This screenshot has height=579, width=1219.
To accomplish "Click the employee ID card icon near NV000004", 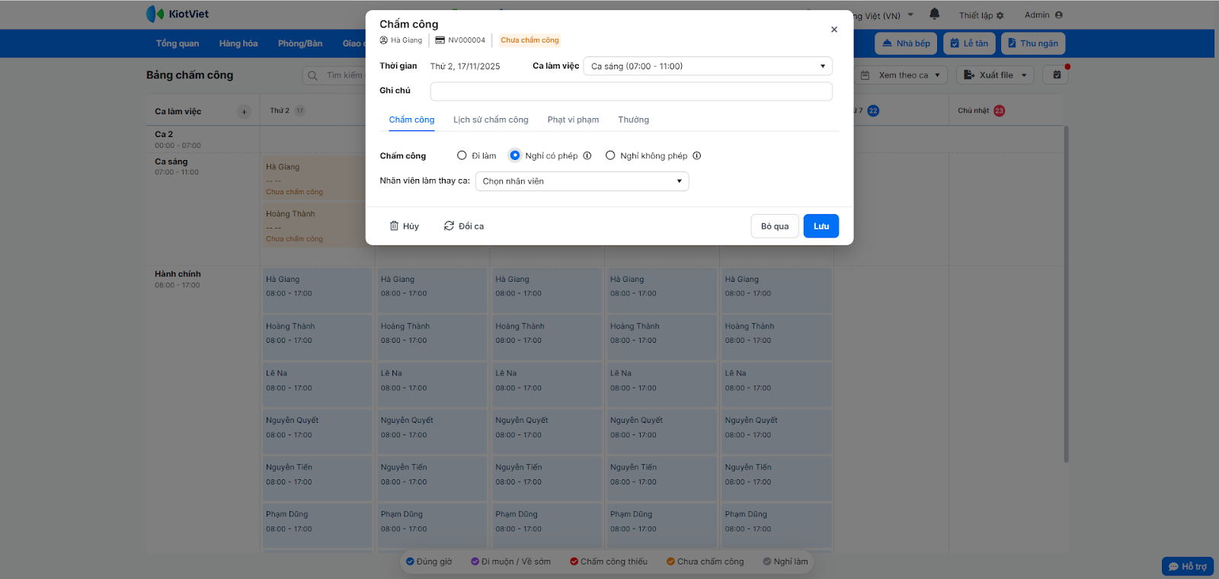I will click(x=440, y=40).
